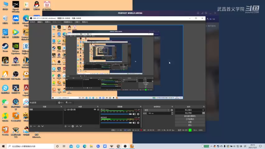Add a new scene with the plus icon
The height and width of the screenshot is (149, 265).
tap(31, 126)
